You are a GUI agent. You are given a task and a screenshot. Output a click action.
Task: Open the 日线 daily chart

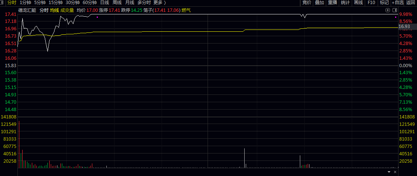point(105,3)
